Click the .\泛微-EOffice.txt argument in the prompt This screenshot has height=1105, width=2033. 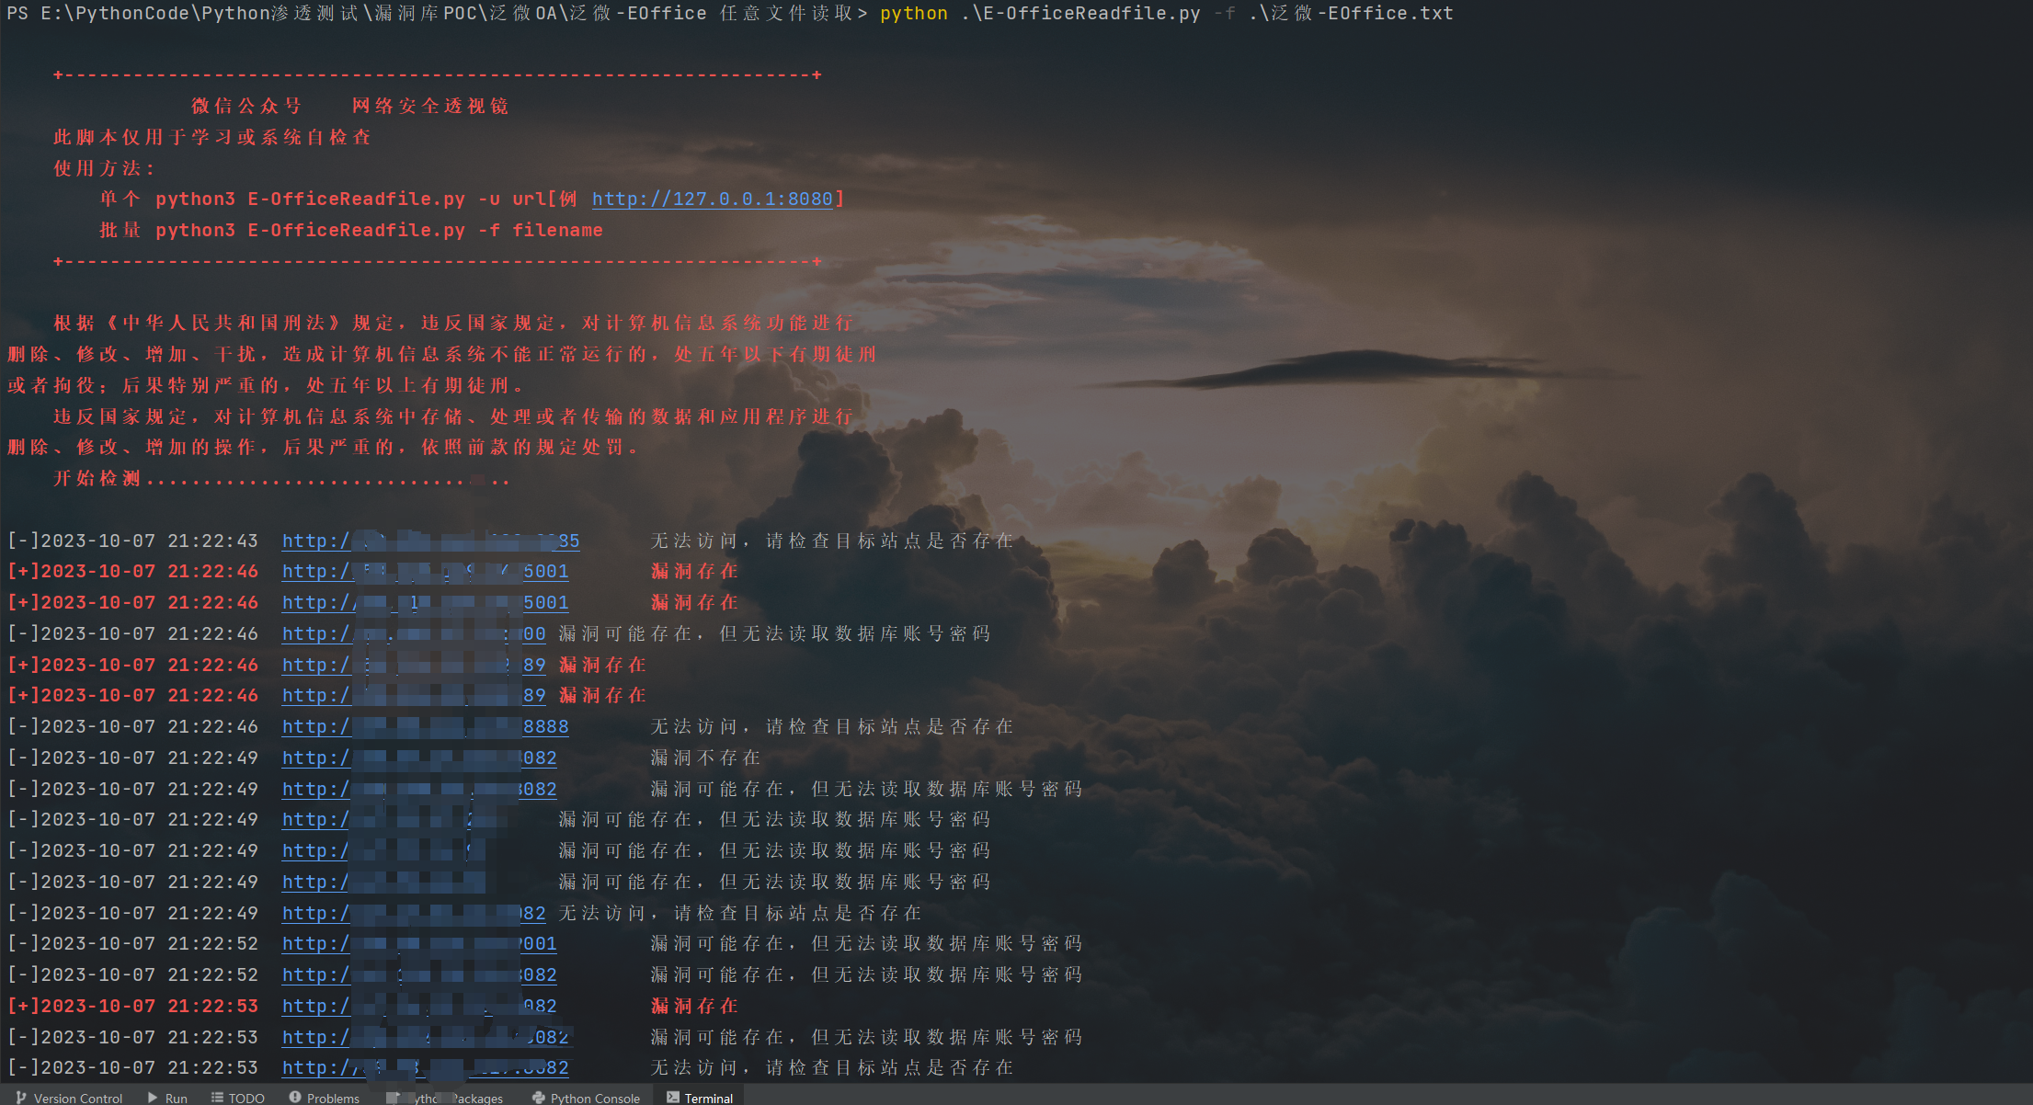point(1351,13)
